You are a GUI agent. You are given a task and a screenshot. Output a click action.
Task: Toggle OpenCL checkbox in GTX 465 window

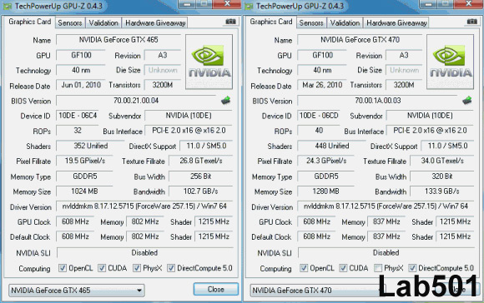[63, 268]
